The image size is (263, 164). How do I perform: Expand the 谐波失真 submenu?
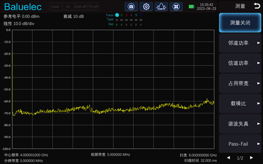click(x=240, y=124)
